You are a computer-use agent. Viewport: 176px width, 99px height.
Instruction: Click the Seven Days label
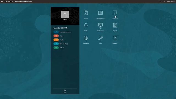click(x=64, y=44)
